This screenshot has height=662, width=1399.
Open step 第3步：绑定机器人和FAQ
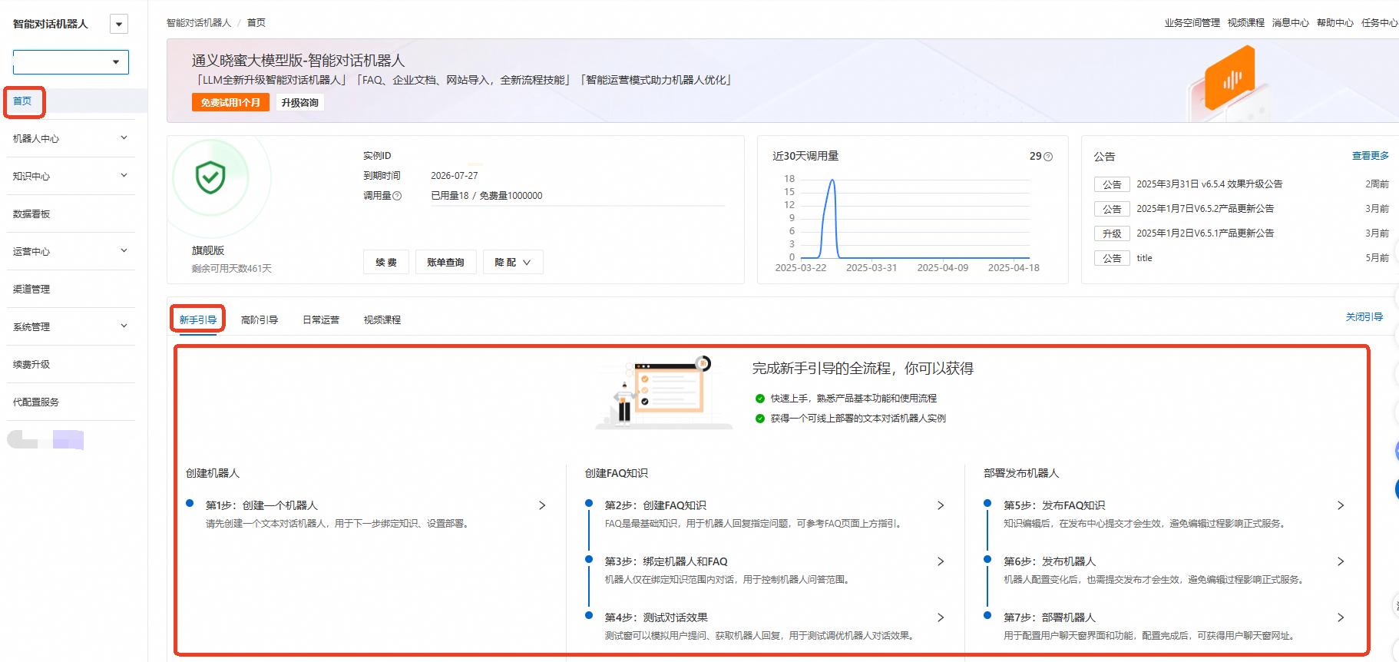coord(666,561)
